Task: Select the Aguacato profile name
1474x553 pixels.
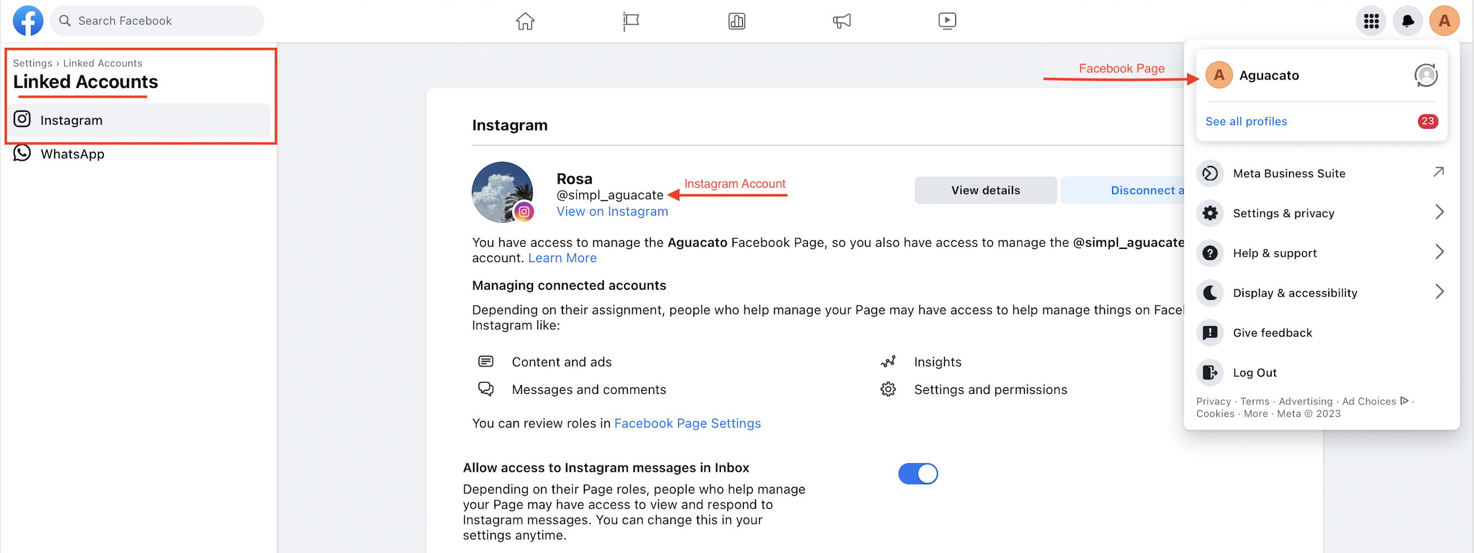Action: click(1269, 75)
